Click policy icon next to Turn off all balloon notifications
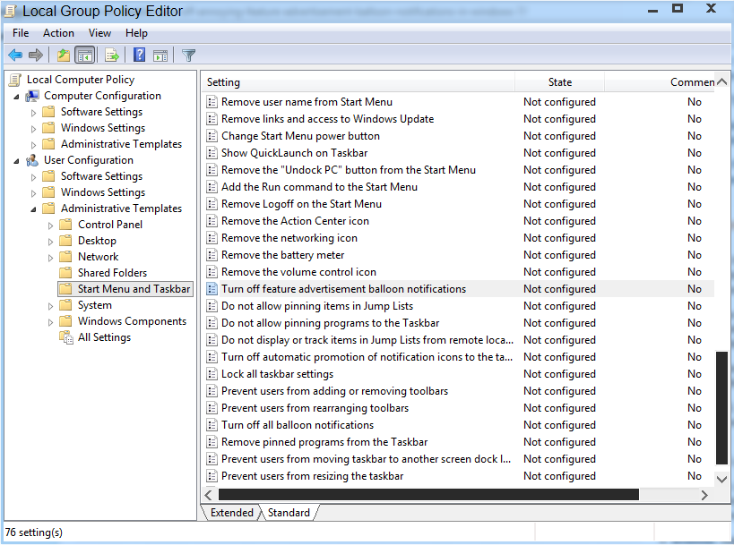Screen dimensions: 734x545 212,425
